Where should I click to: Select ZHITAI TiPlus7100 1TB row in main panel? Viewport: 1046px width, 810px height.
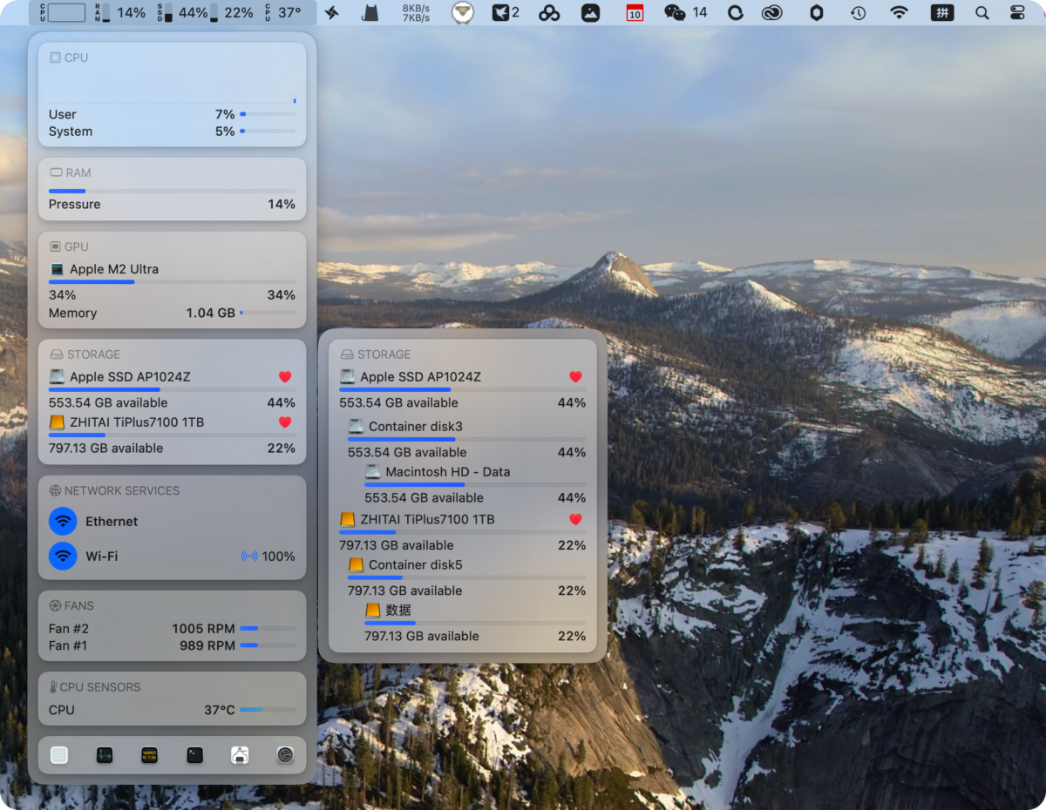tap(172, 435)
